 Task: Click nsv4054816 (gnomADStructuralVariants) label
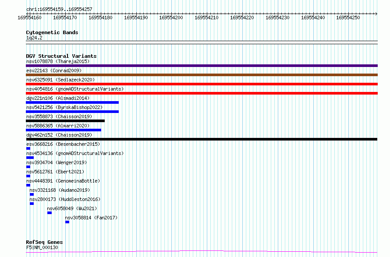pos(75,89)
